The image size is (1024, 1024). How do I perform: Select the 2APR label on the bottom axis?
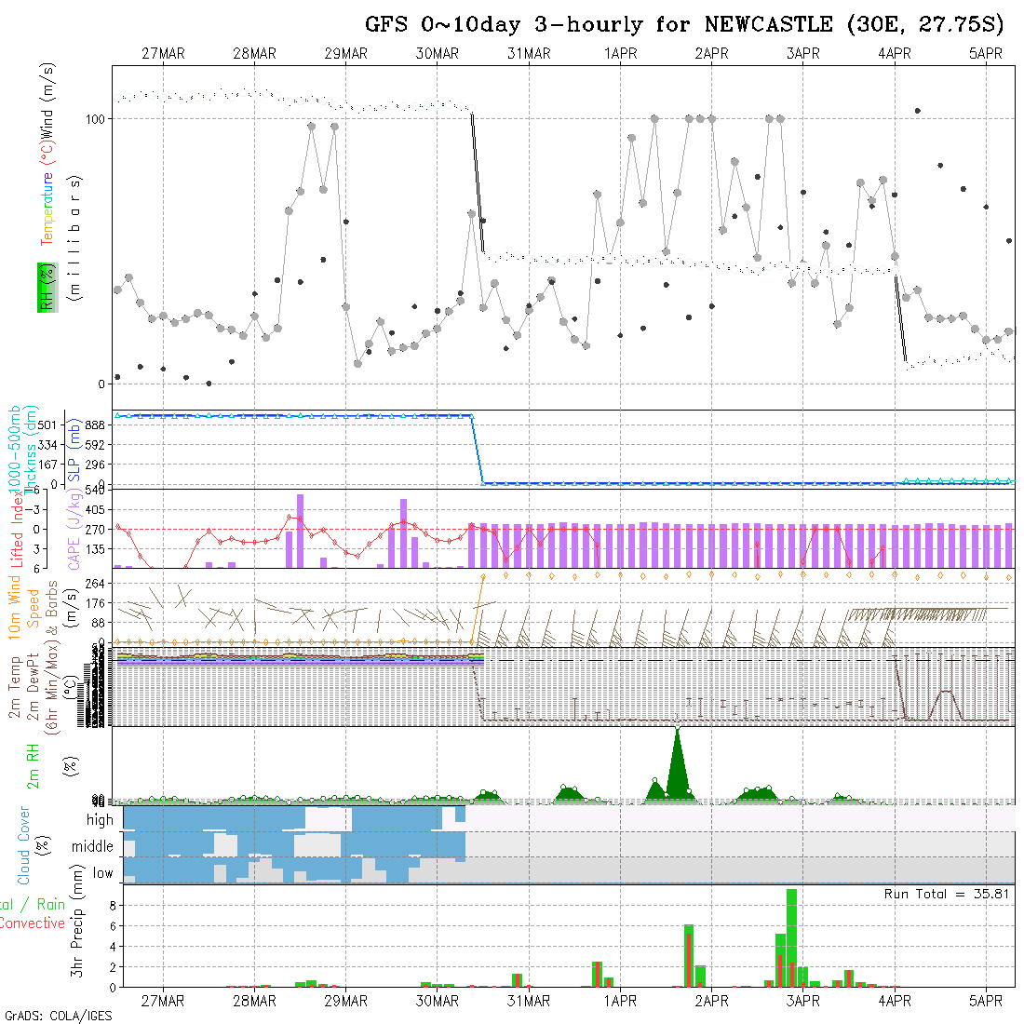coord(711,1001)
